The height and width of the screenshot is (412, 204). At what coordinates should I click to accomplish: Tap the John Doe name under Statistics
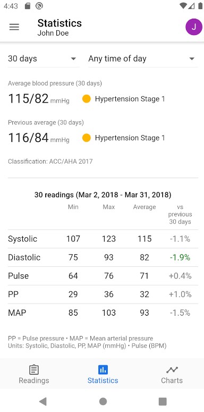(x=53, y=33)
